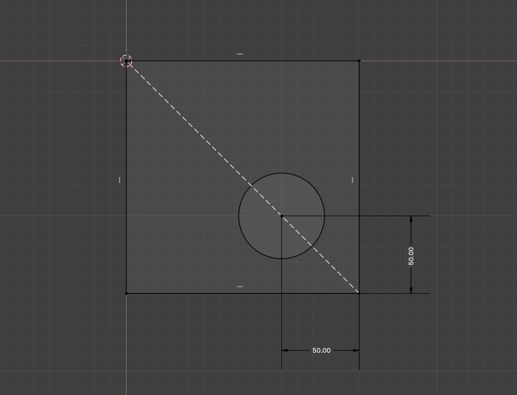Select the highlighted origin point at top-left corner
517x395 pixels.
pos(126,61)
